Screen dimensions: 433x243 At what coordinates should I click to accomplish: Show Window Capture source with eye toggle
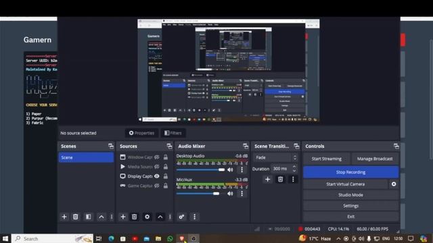(156, 157)
